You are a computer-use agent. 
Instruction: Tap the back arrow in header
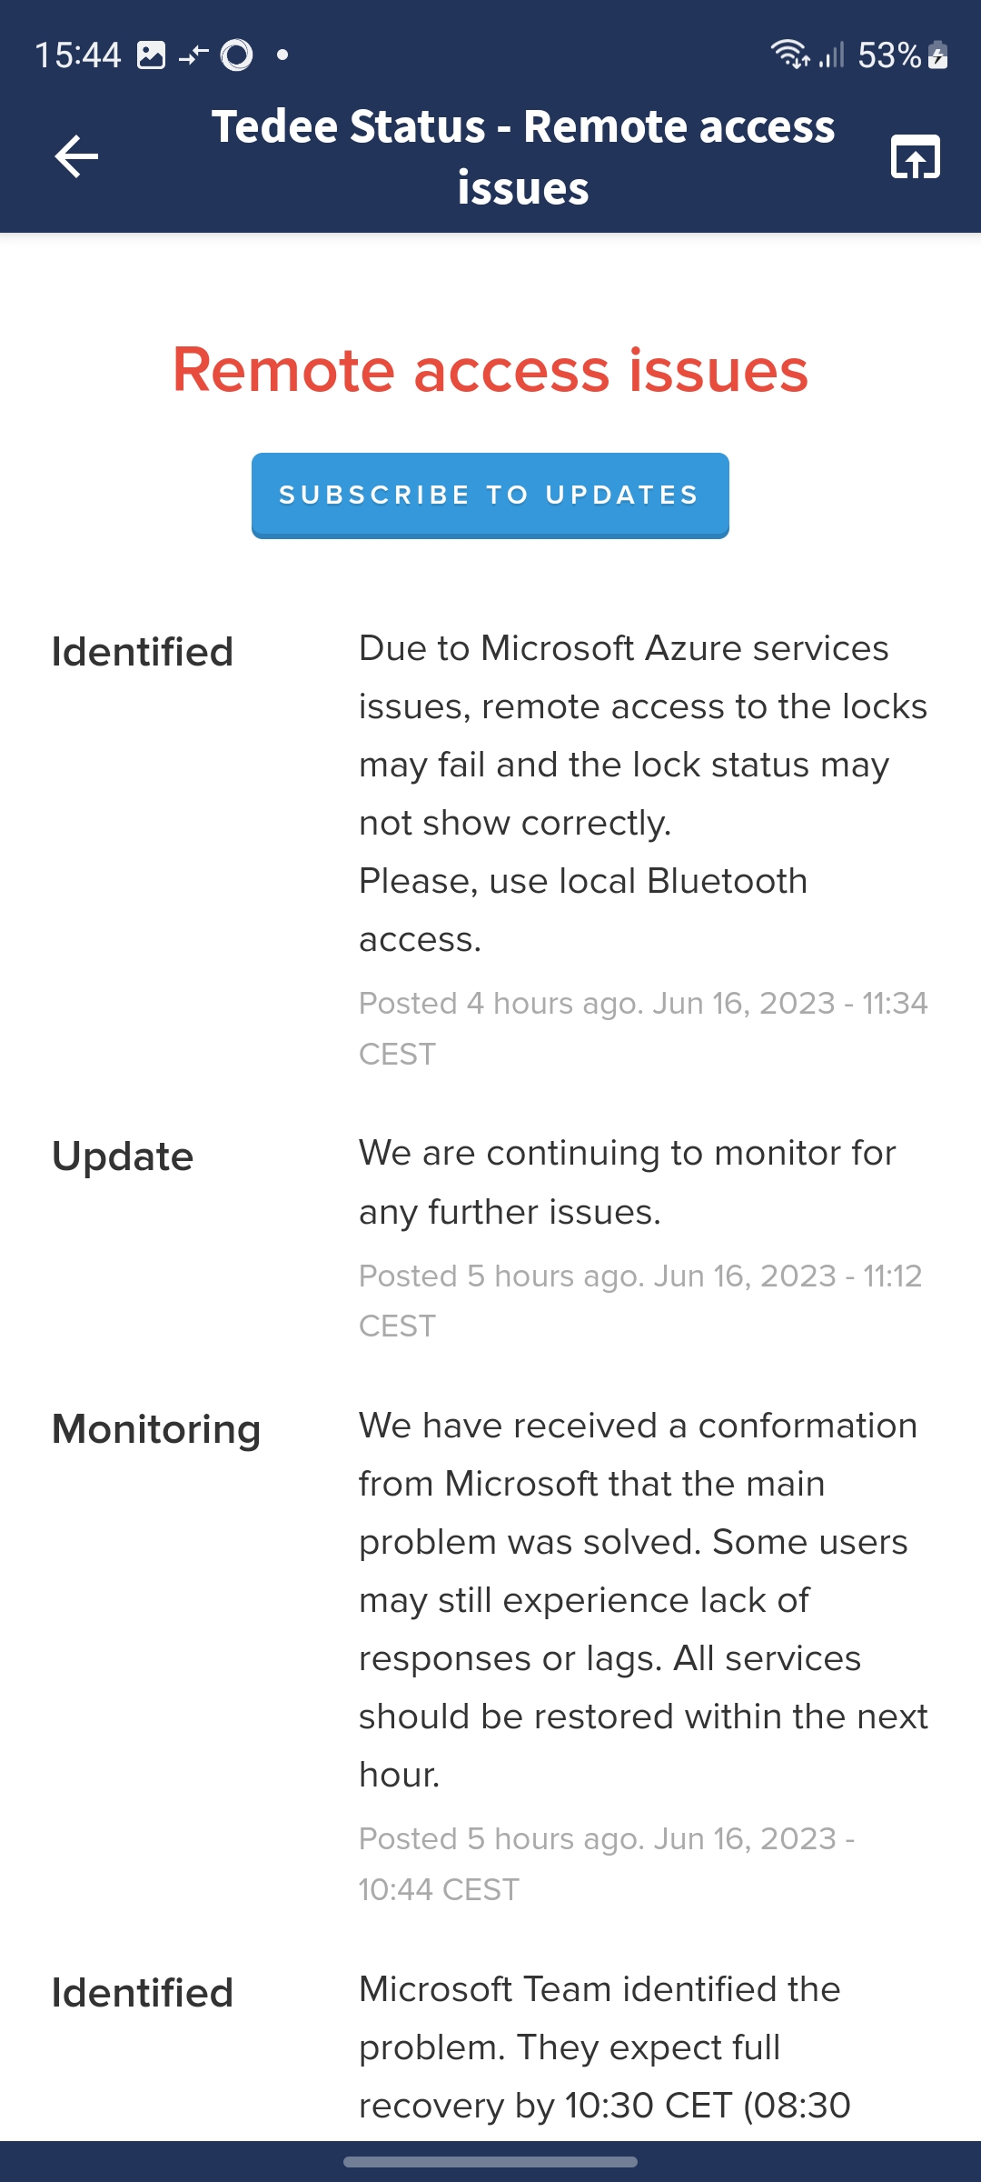[x=76, y=156]
